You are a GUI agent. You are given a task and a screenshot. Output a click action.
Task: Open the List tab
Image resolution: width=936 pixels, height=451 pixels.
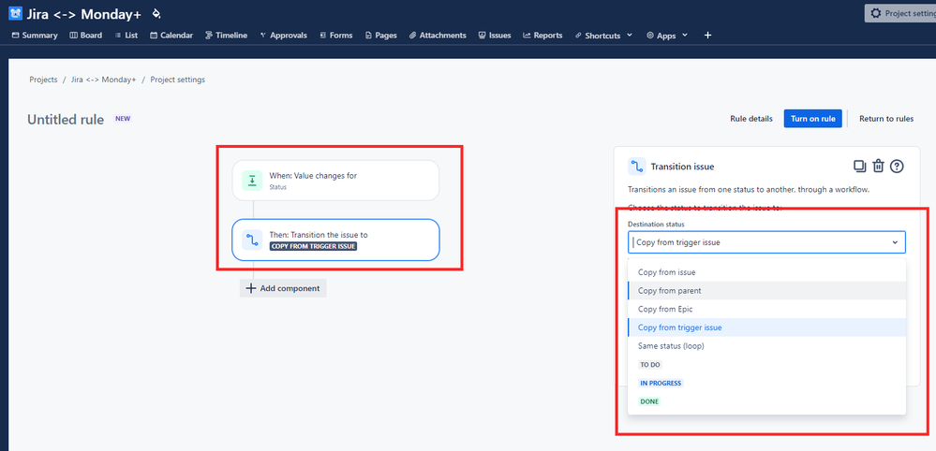[x=126, y=36]
